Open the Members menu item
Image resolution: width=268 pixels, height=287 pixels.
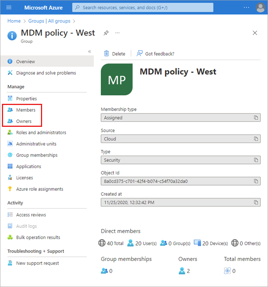click(26, 110)
